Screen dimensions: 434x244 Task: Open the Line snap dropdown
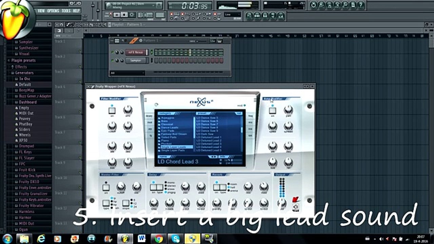pyautogui.click(x=232, y=15)
